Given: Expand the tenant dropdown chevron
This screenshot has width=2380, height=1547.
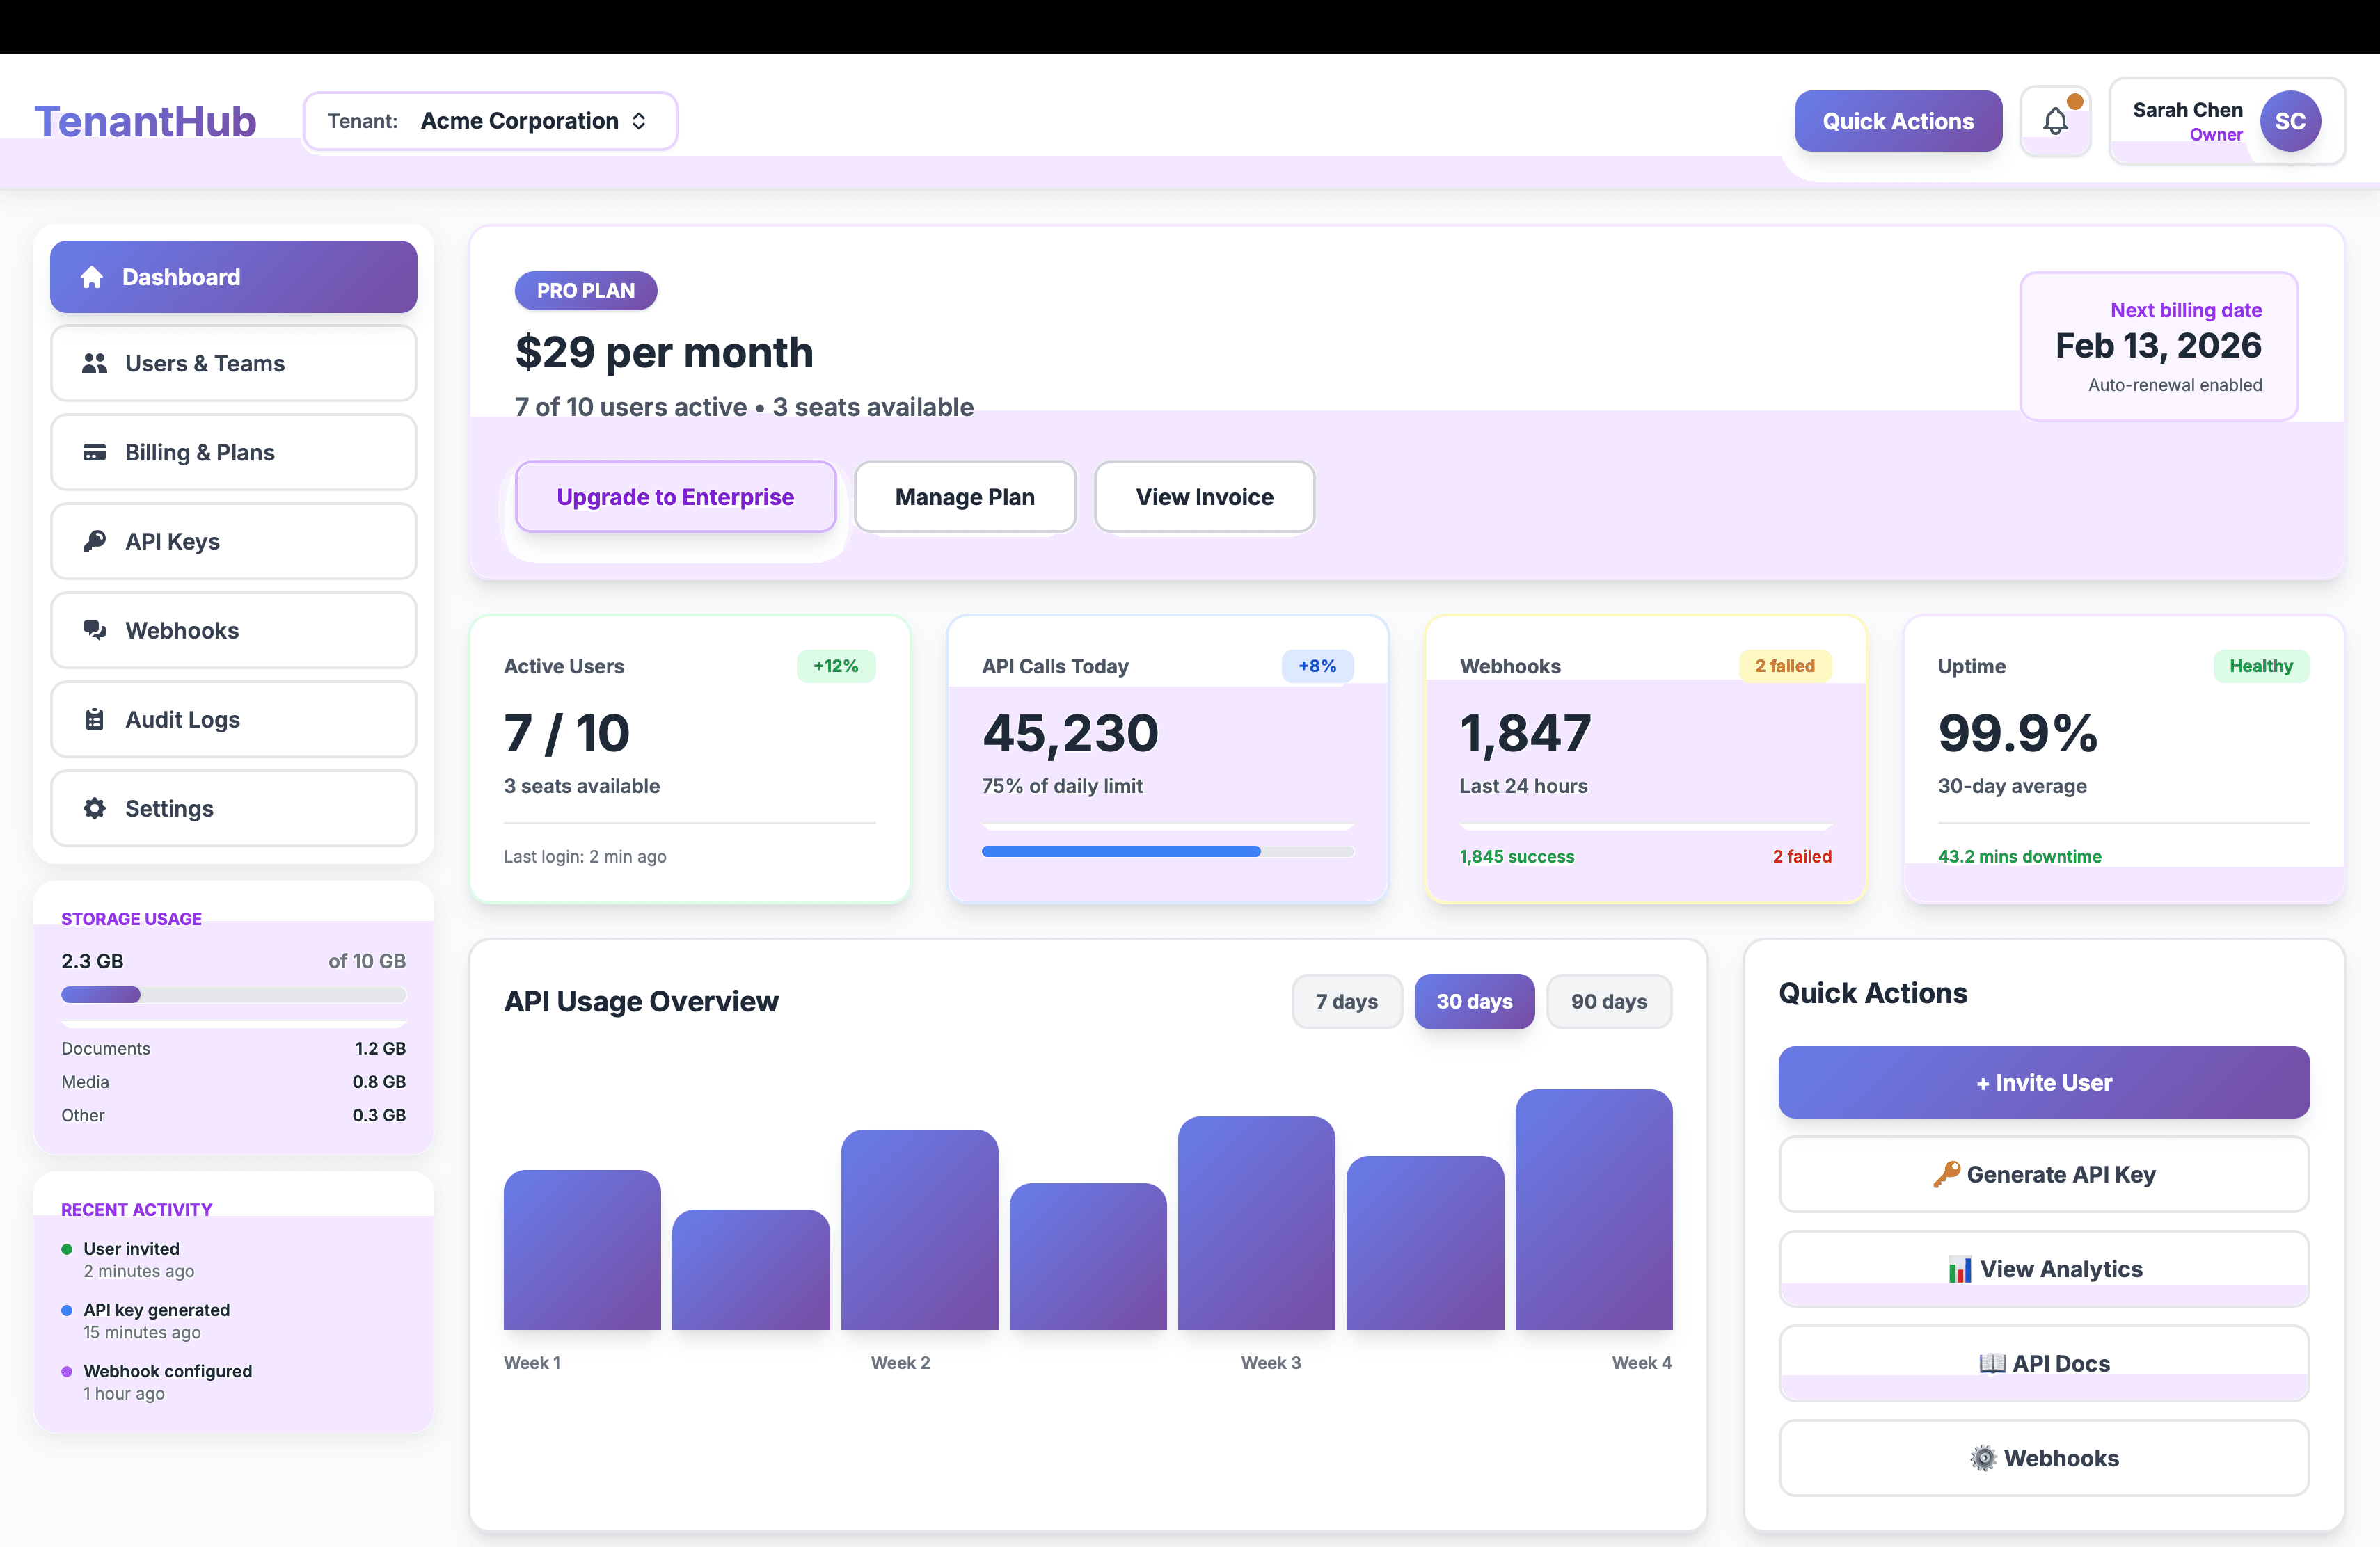Looking at the screenshot, I should coord(640,120).
